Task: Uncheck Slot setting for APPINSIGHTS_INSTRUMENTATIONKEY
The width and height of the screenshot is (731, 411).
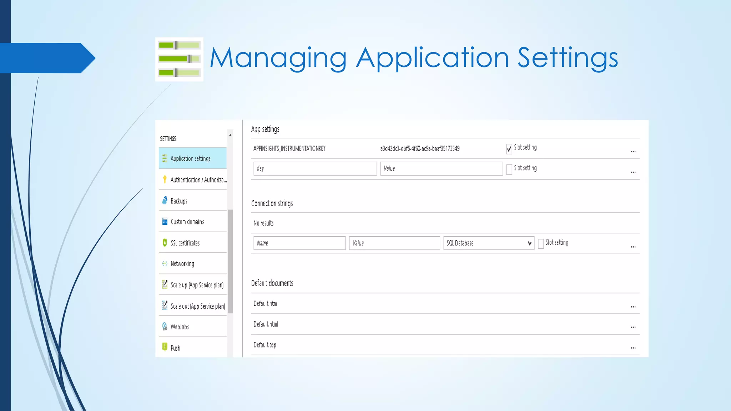Action: tap(509, 149)
